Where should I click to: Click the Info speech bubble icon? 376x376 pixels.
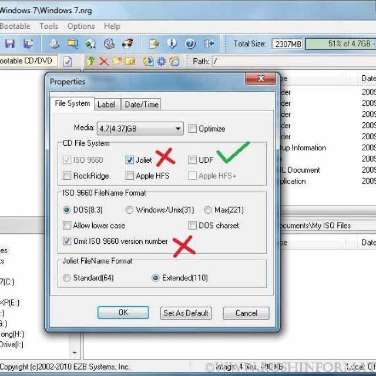(x=172, y=44)
